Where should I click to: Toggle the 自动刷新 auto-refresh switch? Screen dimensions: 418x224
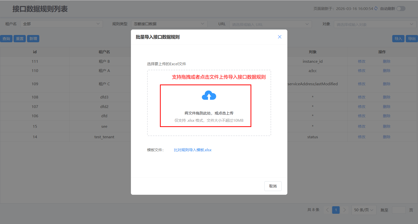[x=401, y=8]
